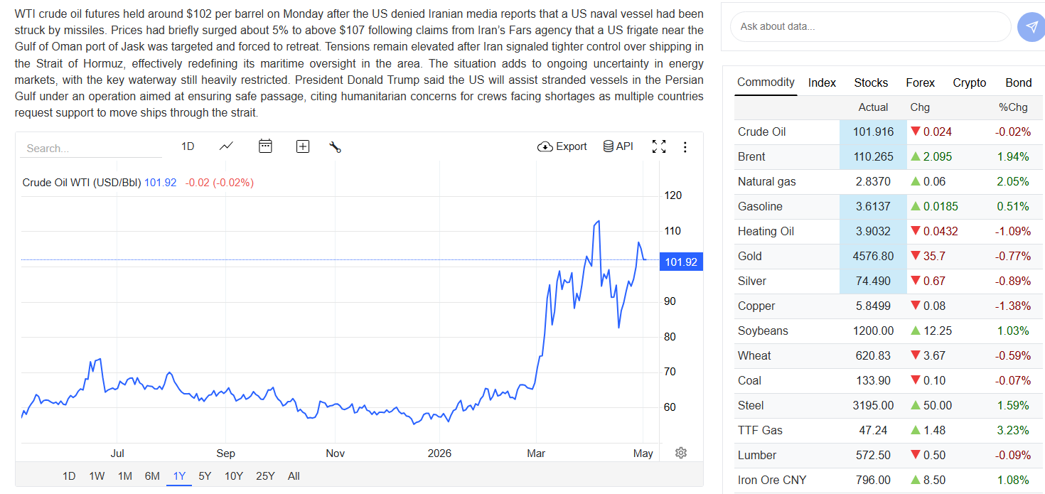Switch to the Crypto tab
The height and width of the screenshot is (494, 1045).
pos(970,82)
